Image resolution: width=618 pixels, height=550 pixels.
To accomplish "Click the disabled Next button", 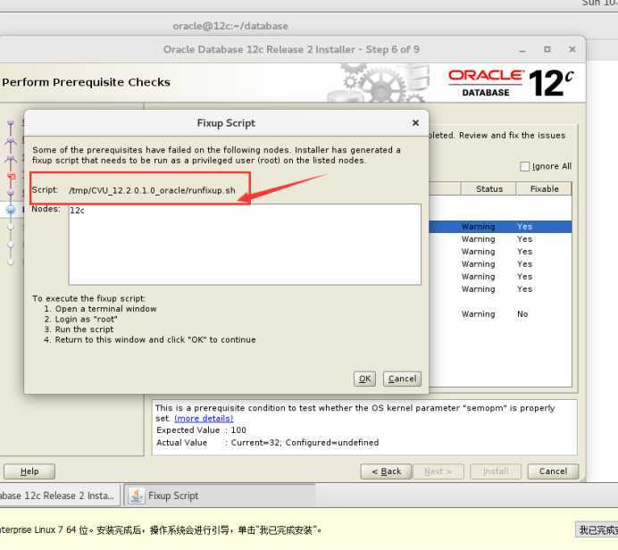I will [438, 471].
